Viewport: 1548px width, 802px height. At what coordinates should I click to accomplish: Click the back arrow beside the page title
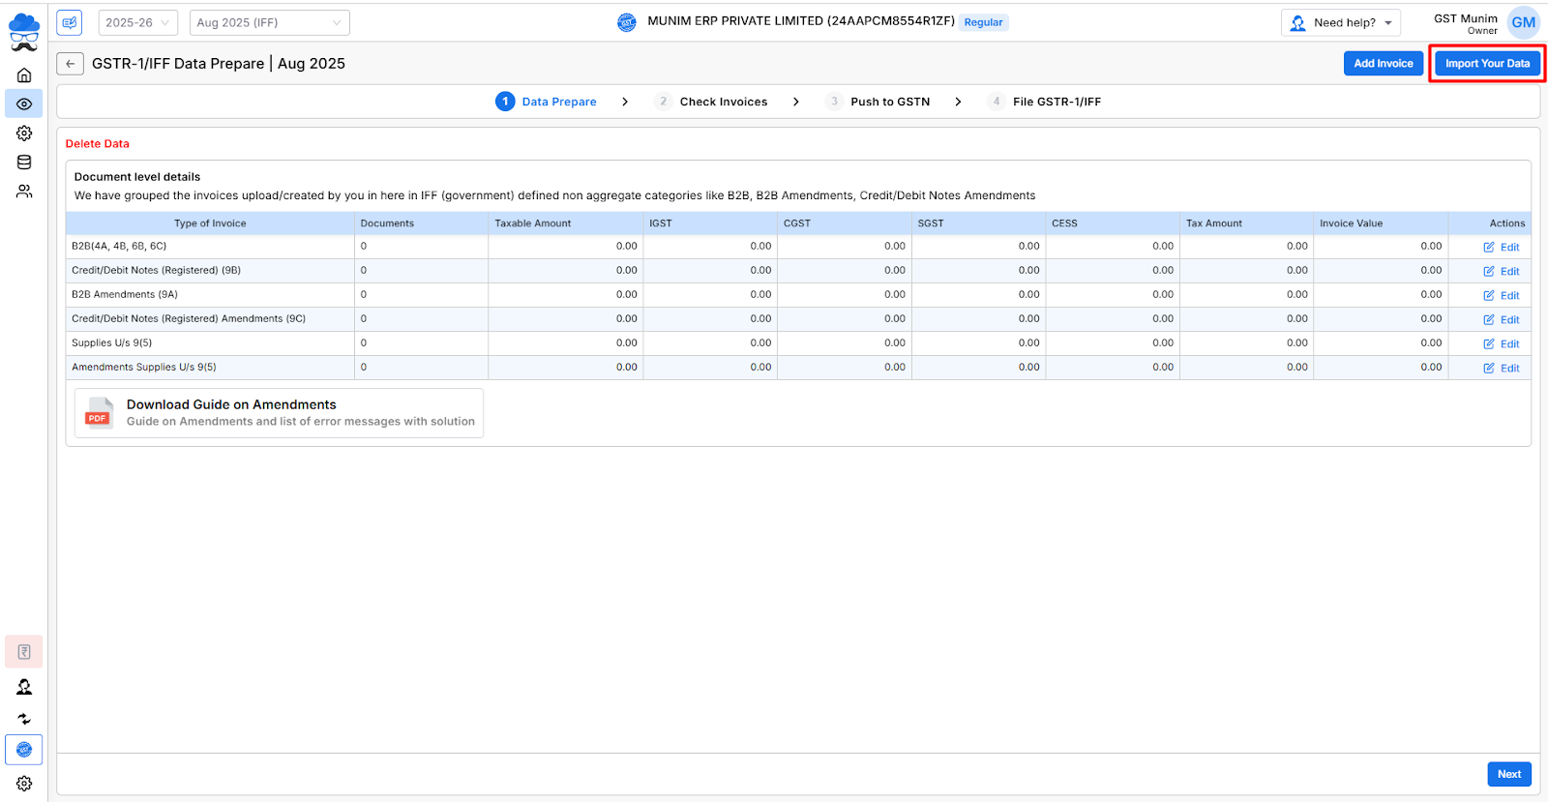pos(70,64)
